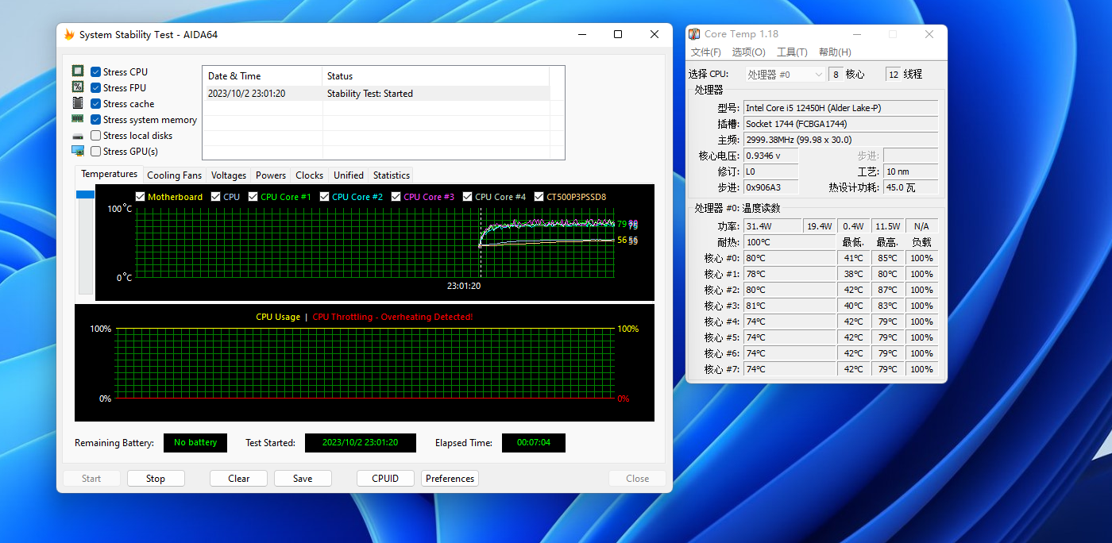This screenshot has width=1112, height=543.
Task: Select the Temperatures tab
Action: coord(110,174)
